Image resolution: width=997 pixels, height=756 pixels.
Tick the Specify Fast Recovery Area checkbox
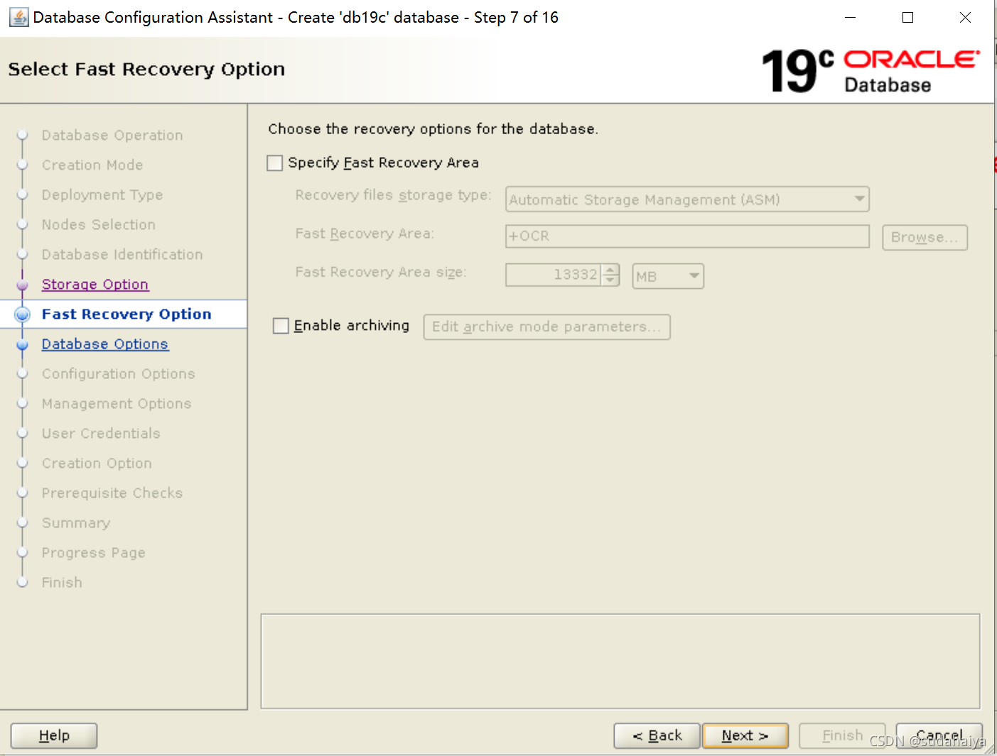coord(275,163)
